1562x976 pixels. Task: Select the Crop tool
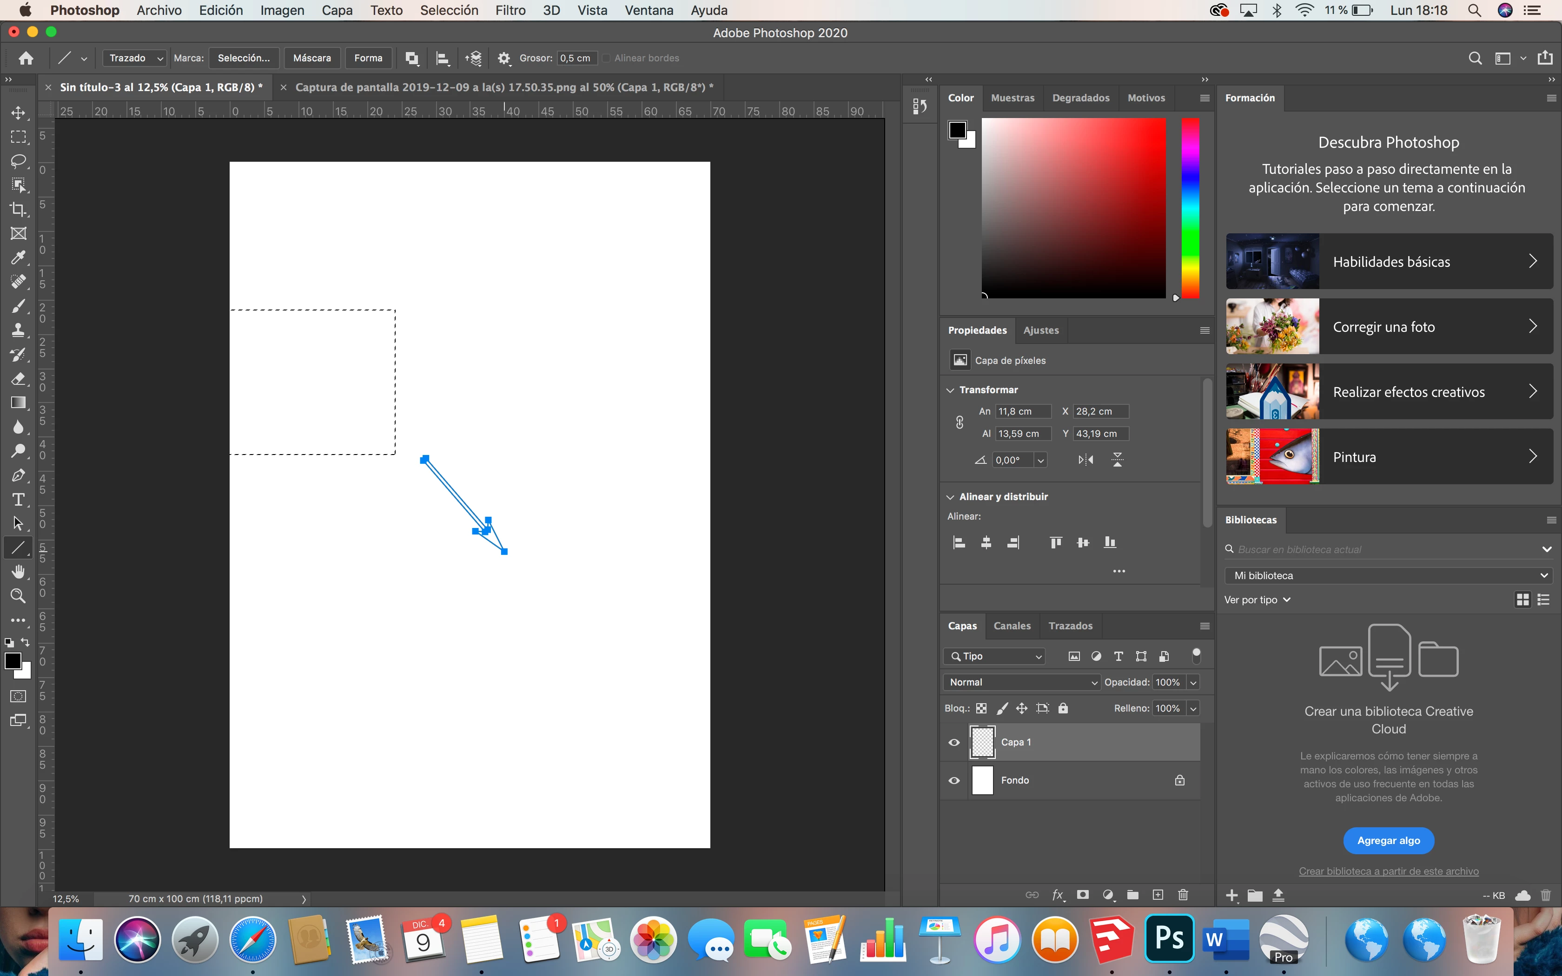pyautogui.click(x=18, y=209)
